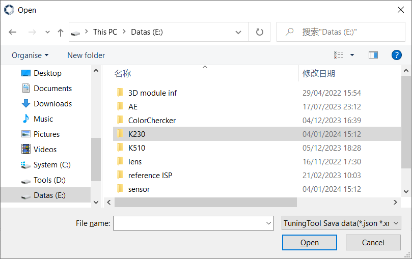
Task: Click the Back navigation arrow
Action: pyautogui.click(x=13, y=32)
